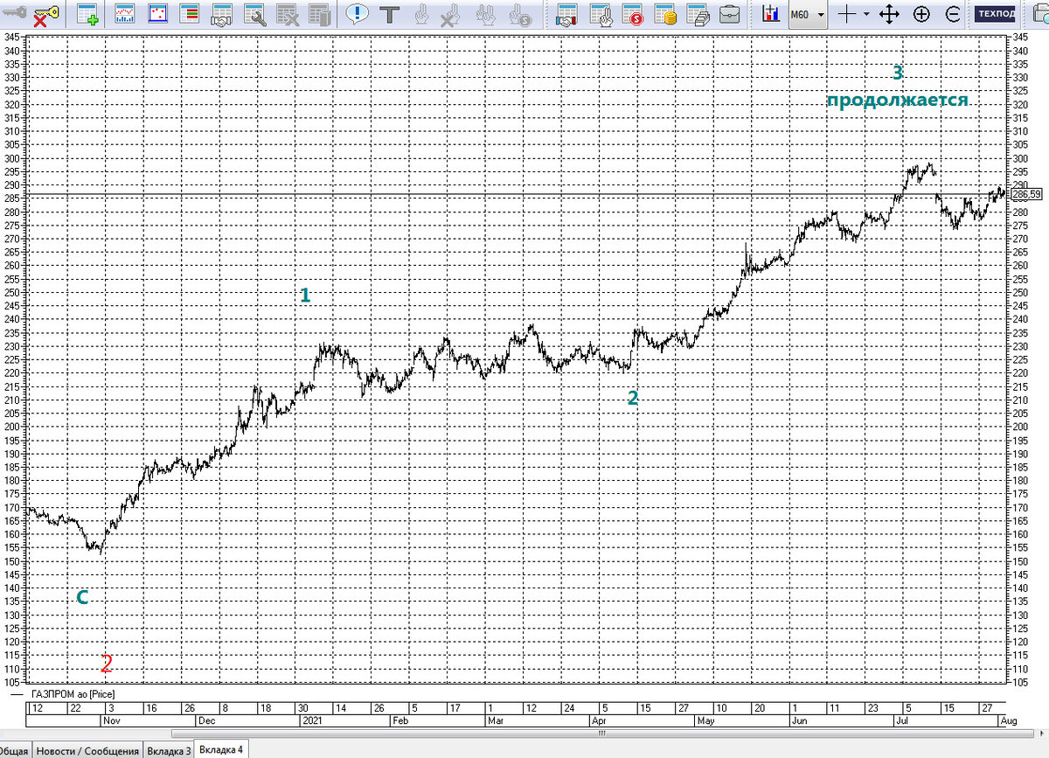Click the greyed table copy document icon

click(319, 14)
